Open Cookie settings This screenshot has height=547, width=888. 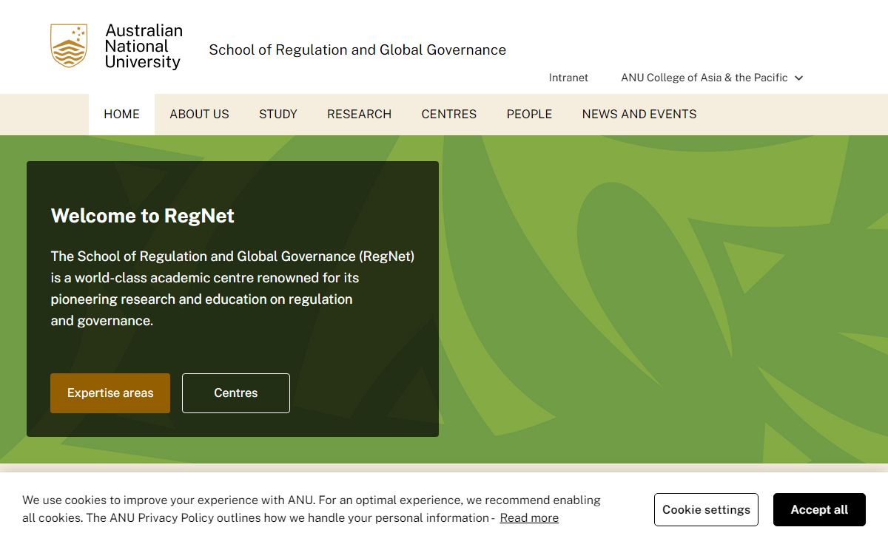pyautogui.click(x=706, y=510)
